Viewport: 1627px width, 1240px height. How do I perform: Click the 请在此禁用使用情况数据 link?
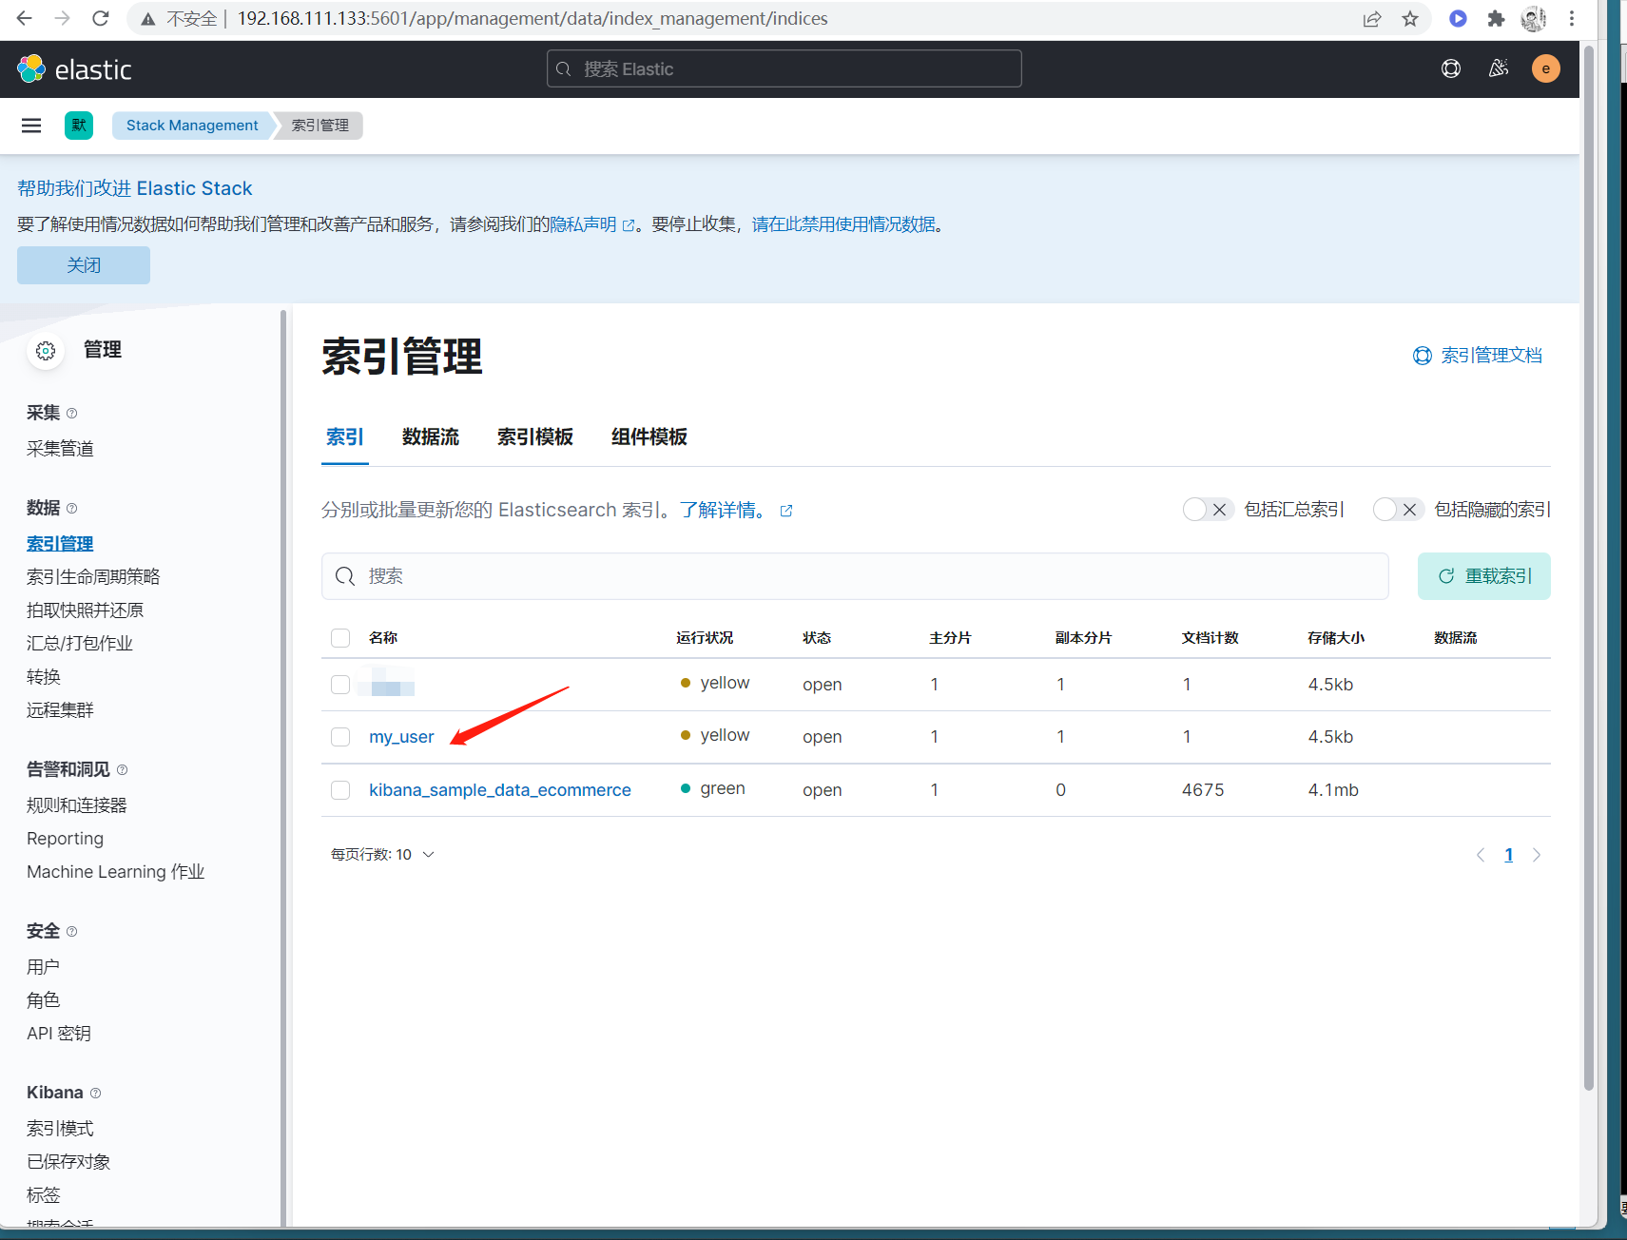(x=843, y=224)
